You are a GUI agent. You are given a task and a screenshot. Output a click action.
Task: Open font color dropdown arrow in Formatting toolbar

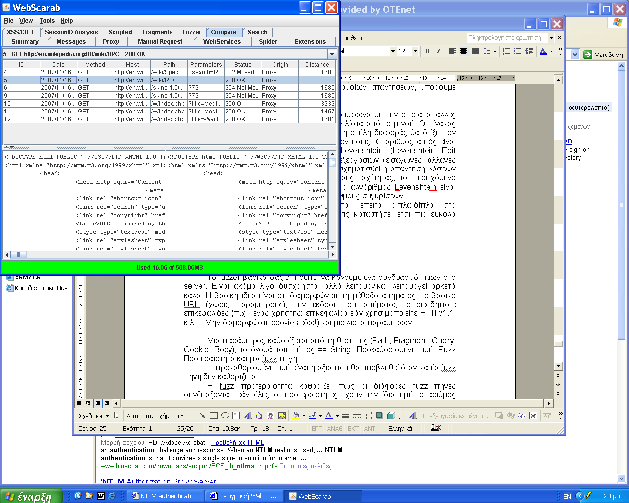coord(551,51)
